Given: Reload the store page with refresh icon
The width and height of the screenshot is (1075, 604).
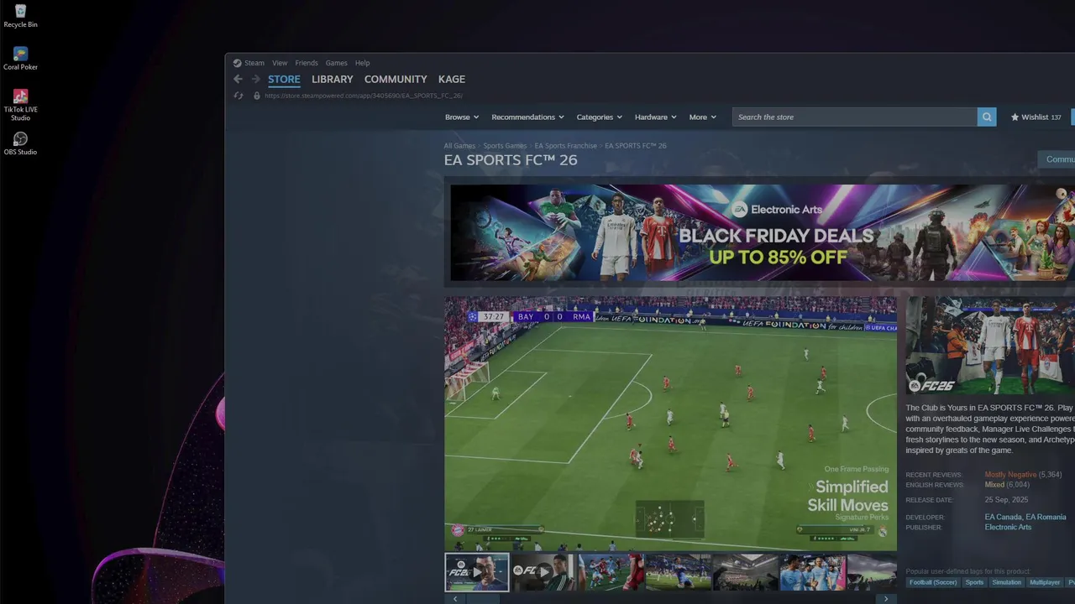Looking at the screenshot, I should [239, 96].
